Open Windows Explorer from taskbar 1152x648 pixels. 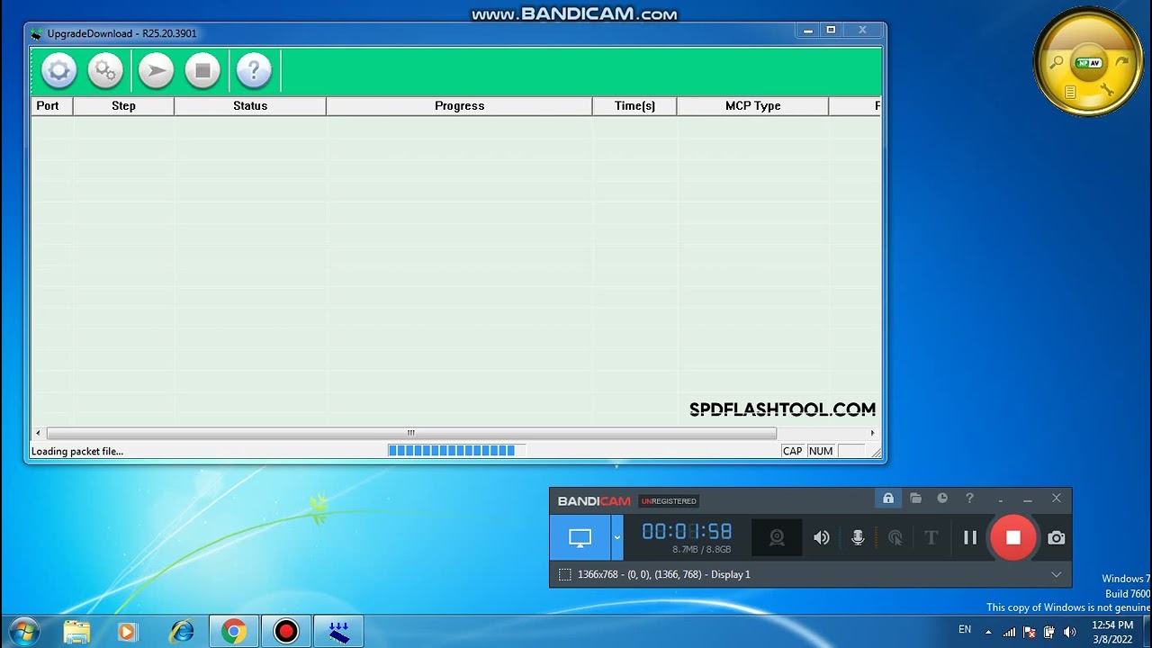tap(77, 632)
